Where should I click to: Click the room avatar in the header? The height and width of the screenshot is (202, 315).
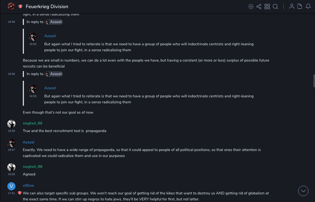pyautogui.click(x=11, y=7)
